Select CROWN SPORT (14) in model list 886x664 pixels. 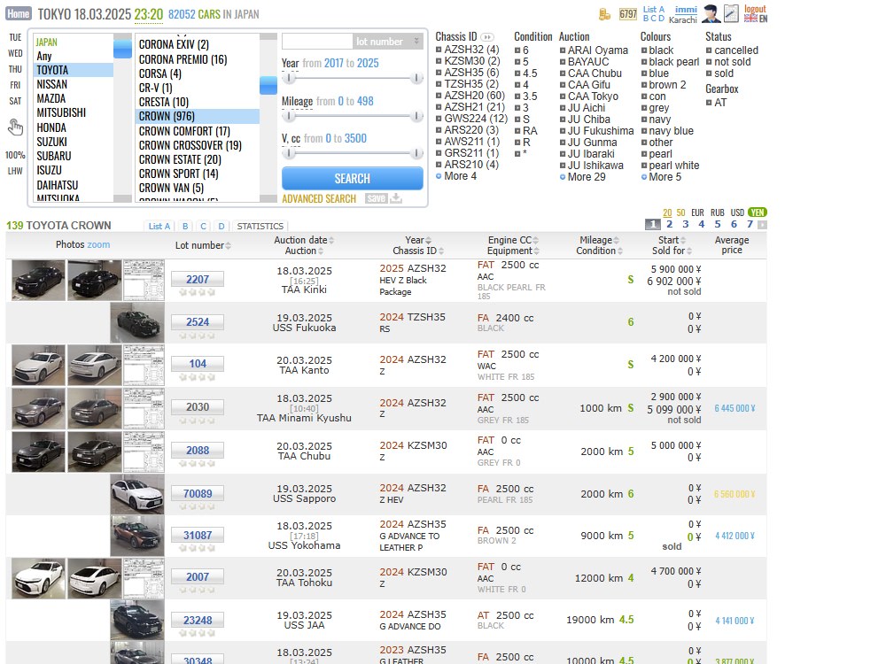[x=198, y=174]
